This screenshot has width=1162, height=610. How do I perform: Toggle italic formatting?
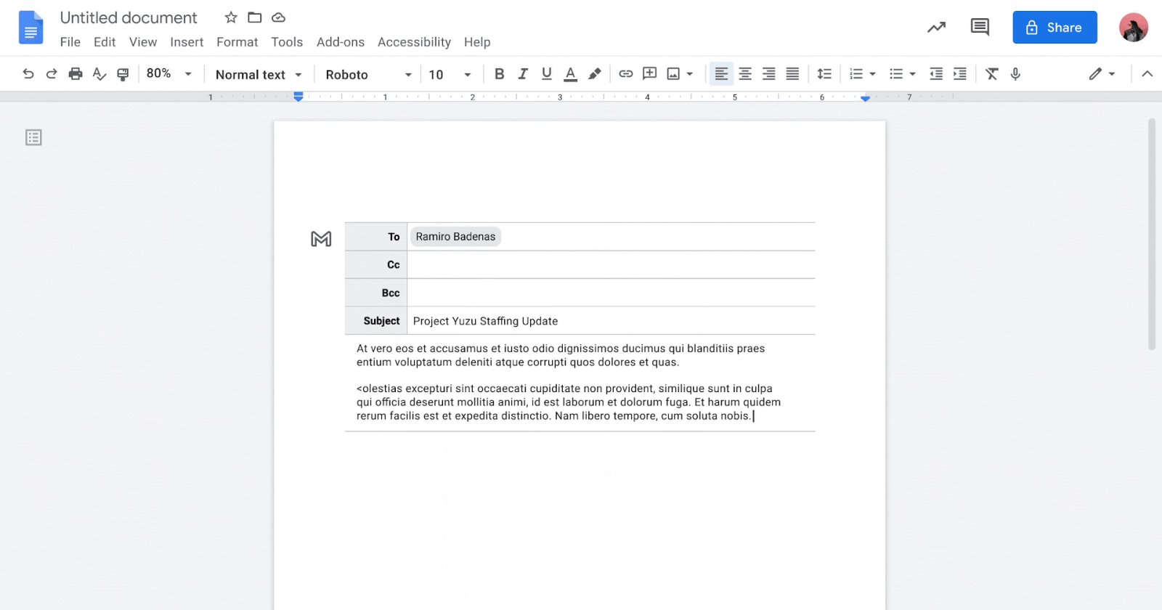click(523, 74)
